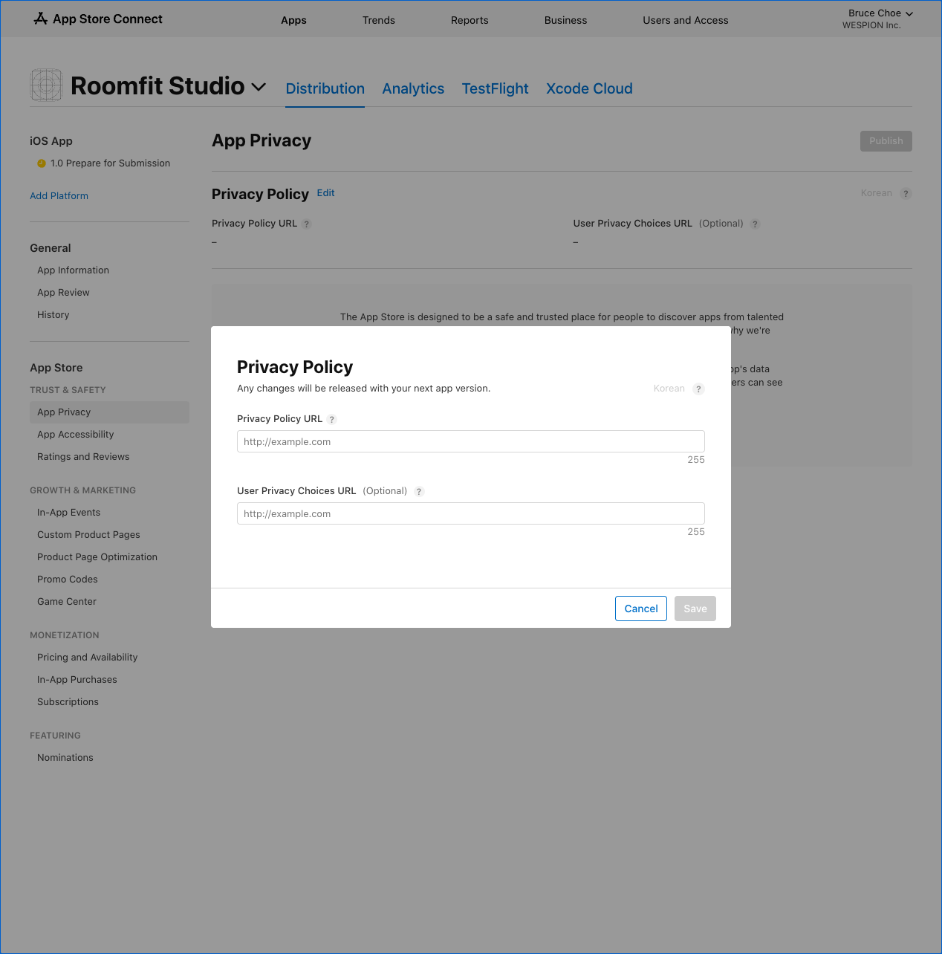Switch to the TestFlight tab
This screenshot has width=942, height=954.
pos(495,88)
